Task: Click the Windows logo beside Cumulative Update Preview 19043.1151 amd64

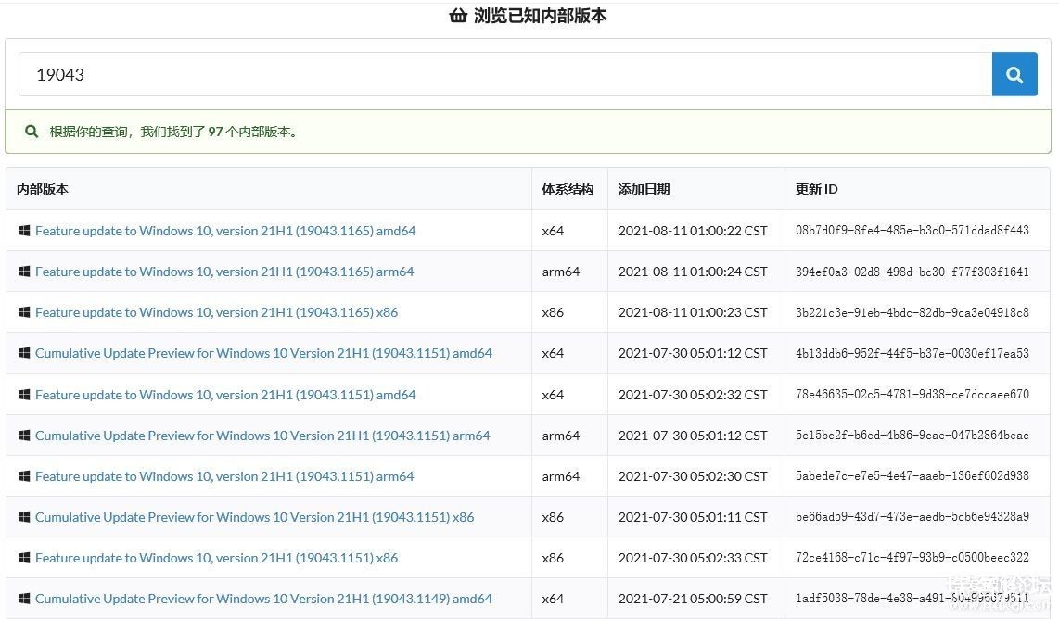Action: pos(23,353)
